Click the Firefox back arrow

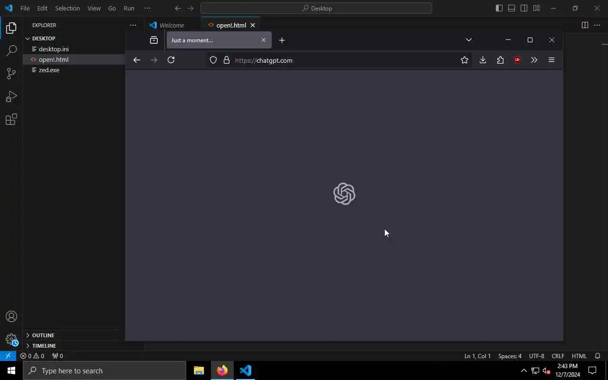pyautogui.click(x=137, y=60)
